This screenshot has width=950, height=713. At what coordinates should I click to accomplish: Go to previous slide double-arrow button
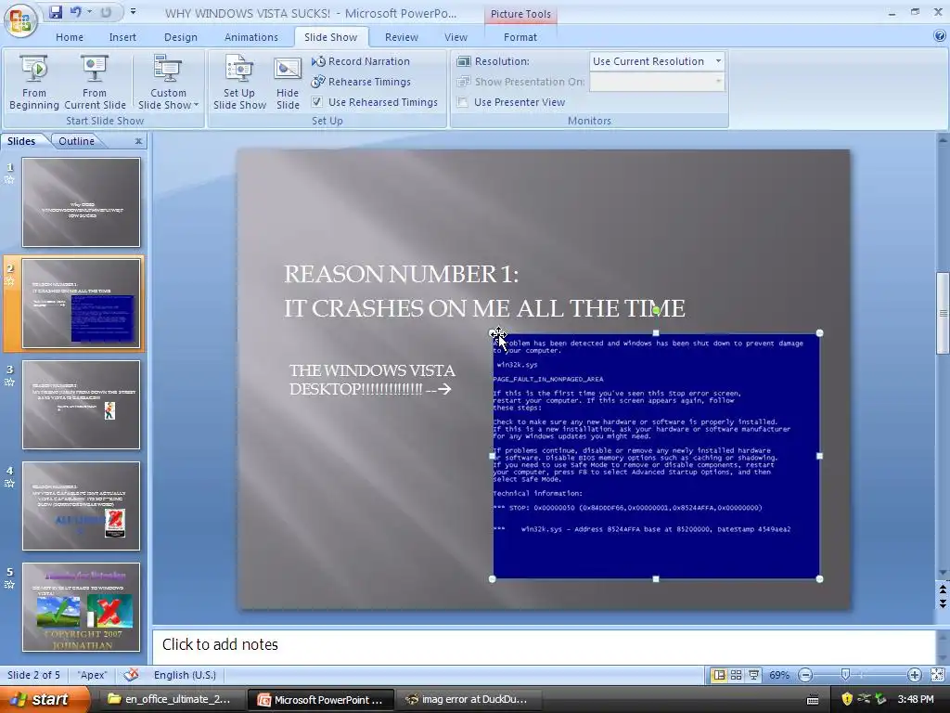pos(943,589)
